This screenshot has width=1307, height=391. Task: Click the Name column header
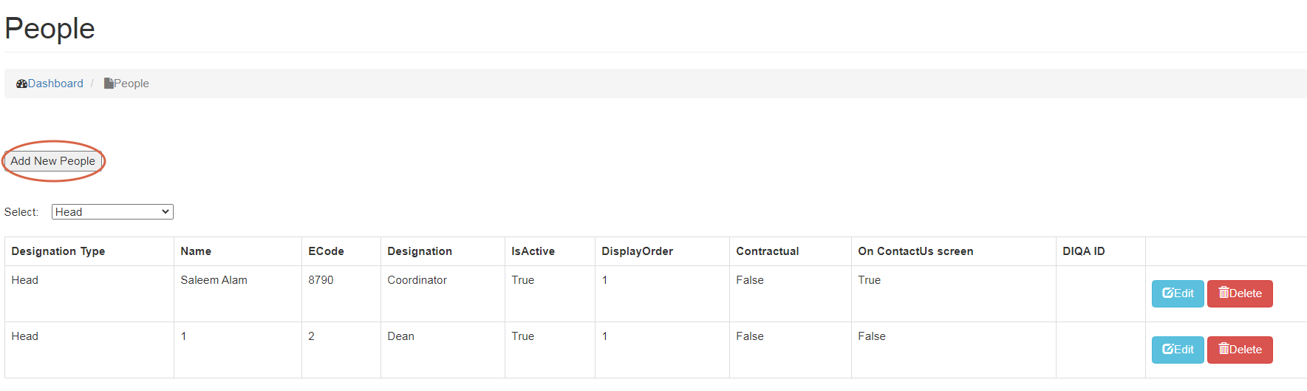pos(196,251)
